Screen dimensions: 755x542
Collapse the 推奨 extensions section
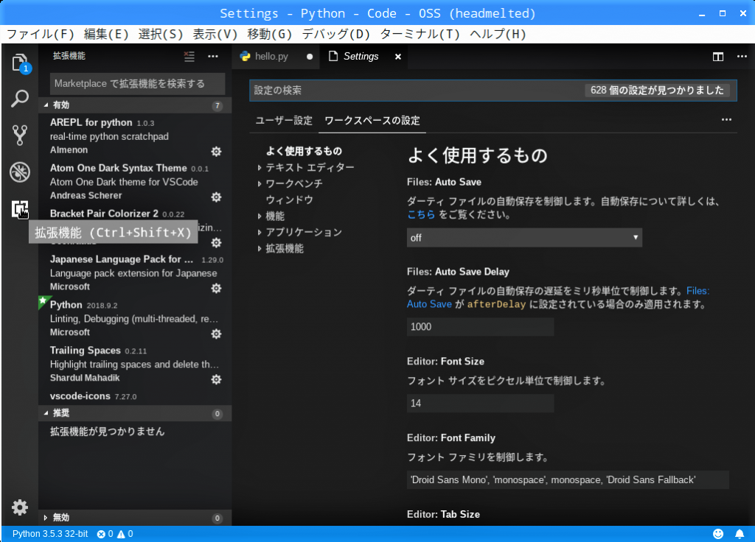coord(135,413)
